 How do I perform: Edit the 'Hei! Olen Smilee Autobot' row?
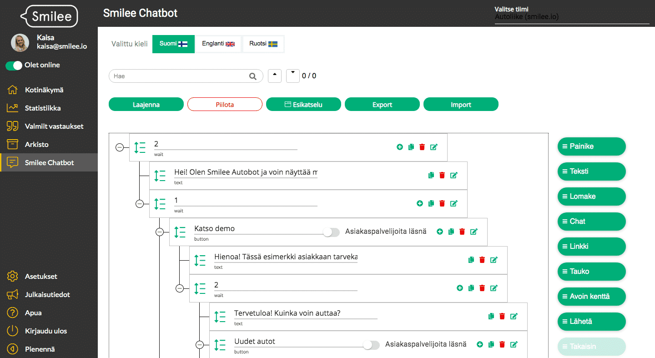pyautogui.click(x=454, y=175)
